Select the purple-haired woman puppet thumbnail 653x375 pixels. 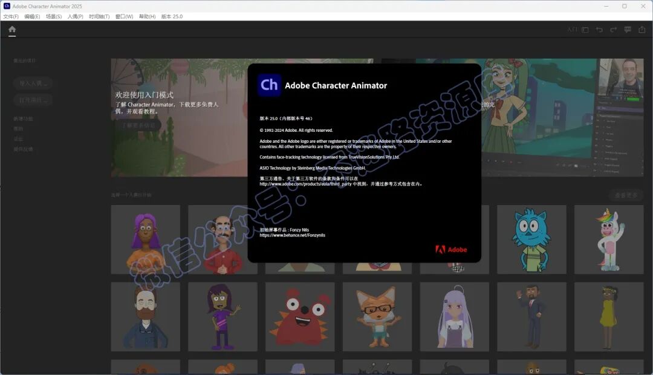point(145,239)
